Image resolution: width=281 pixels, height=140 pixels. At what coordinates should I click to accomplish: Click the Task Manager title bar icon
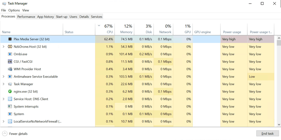(x=4, y=4)
